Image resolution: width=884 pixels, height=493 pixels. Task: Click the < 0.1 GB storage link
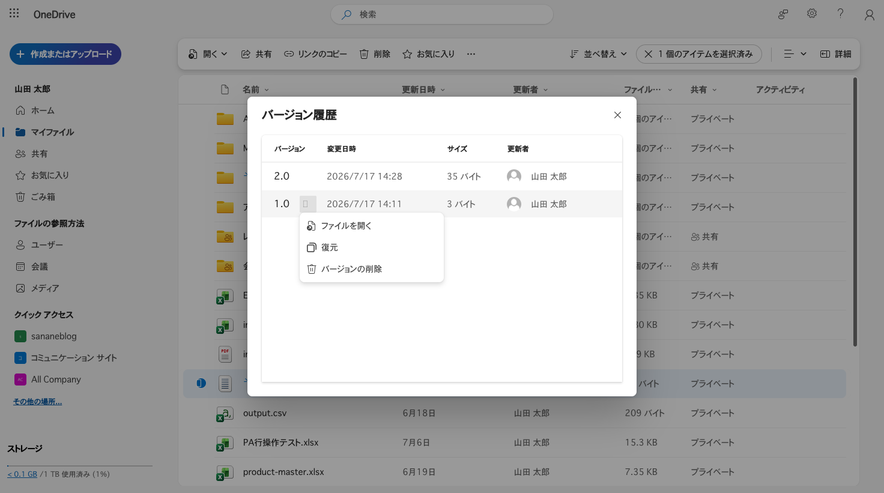[x=22, y=474]
